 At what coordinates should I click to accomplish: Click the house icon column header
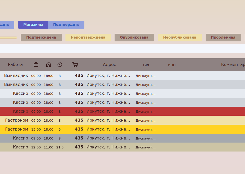point(49,65)
